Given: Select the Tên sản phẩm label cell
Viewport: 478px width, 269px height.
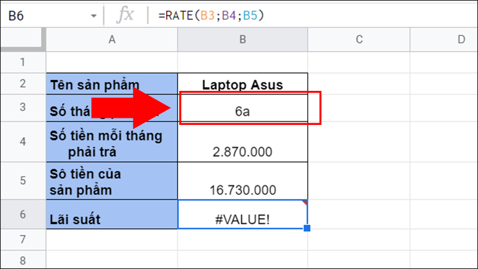Looking at the screenshot, I should (x=112, y=84).
